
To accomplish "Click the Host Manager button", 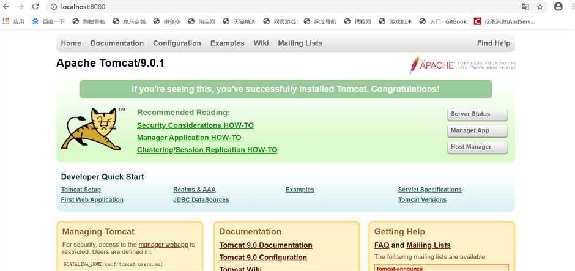I will (478, 147).
